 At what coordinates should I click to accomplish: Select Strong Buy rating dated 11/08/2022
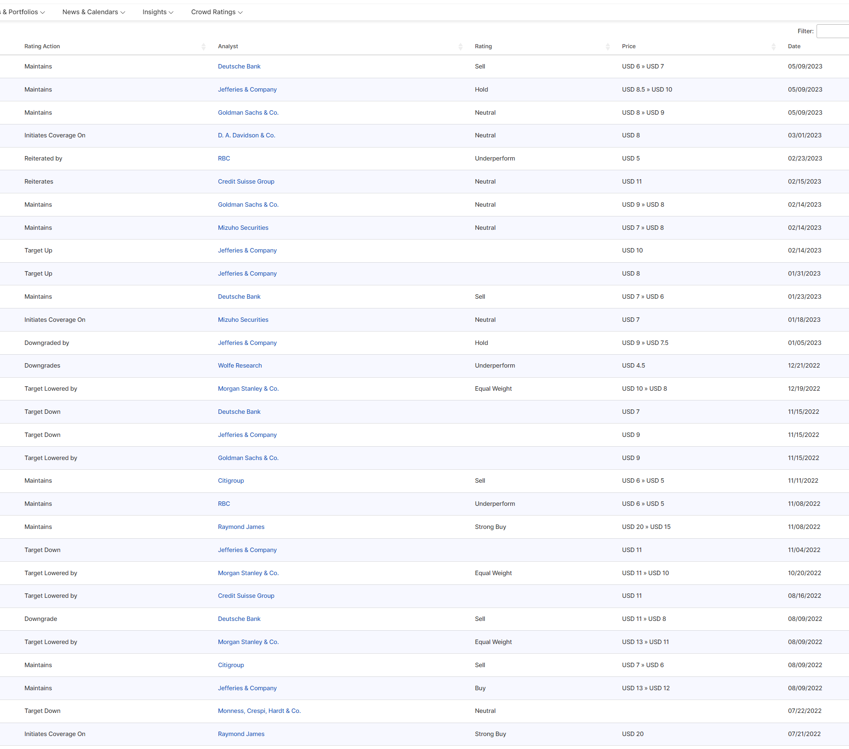[x=490, y=527]
